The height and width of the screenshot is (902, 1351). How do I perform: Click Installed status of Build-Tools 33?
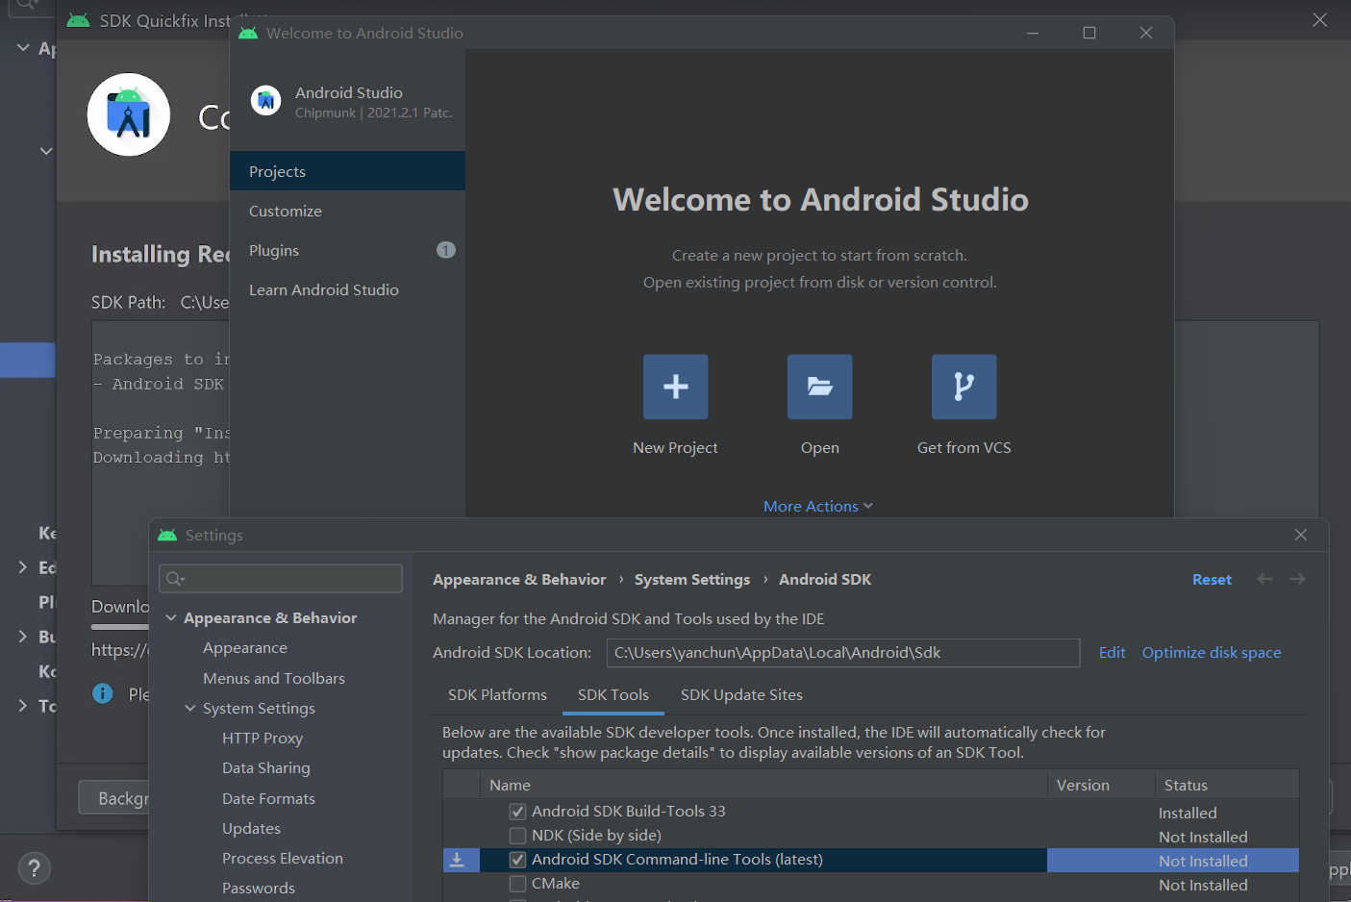tap(1188, 813)
